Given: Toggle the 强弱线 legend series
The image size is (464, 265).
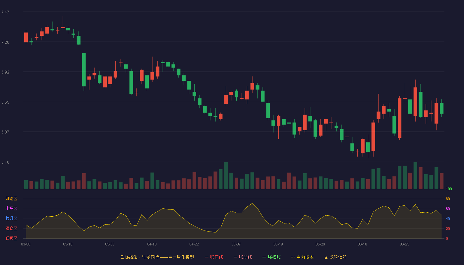Looking at the screenshot, I should [x=243, y=257].
